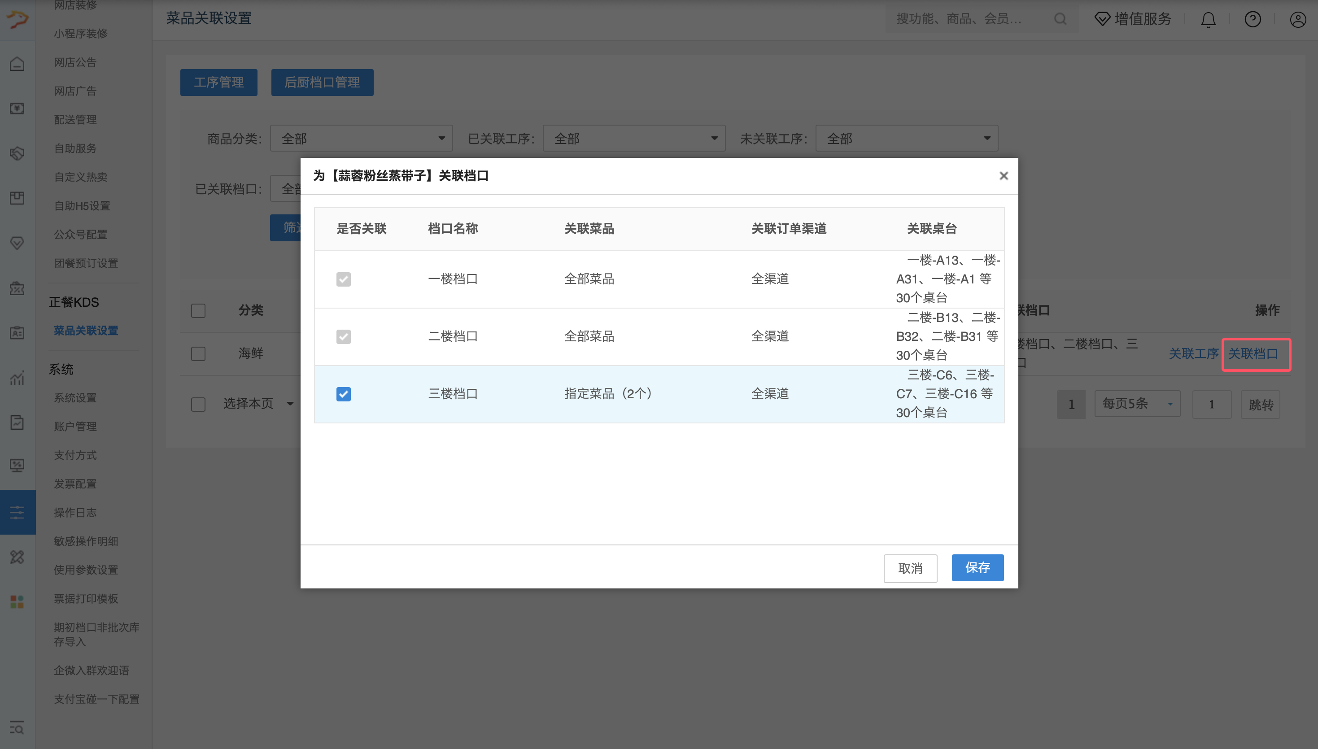Click the 后厨档口管理 button
Image resolution: width=1318 pixels, height=749 pixels.
click(322, 83)
